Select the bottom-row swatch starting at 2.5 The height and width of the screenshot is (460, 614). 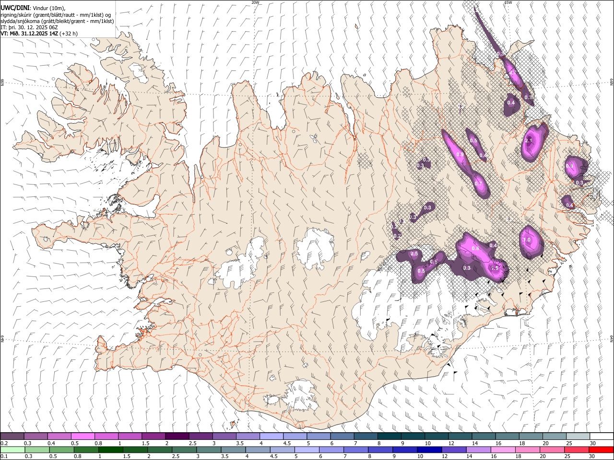point(184,449)
